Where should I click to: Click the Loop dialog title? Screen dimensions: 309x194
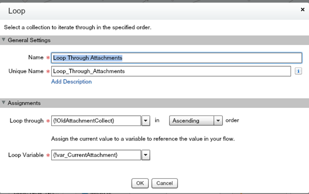click(17, 11)
